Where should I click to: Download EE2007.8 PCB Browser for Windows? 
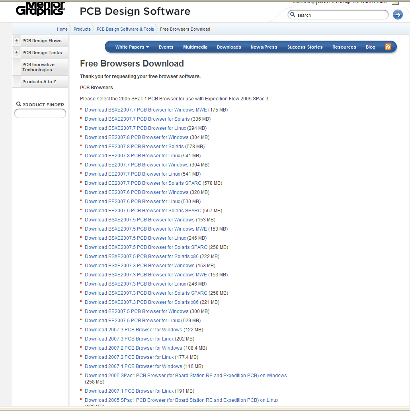click(137, 137)
